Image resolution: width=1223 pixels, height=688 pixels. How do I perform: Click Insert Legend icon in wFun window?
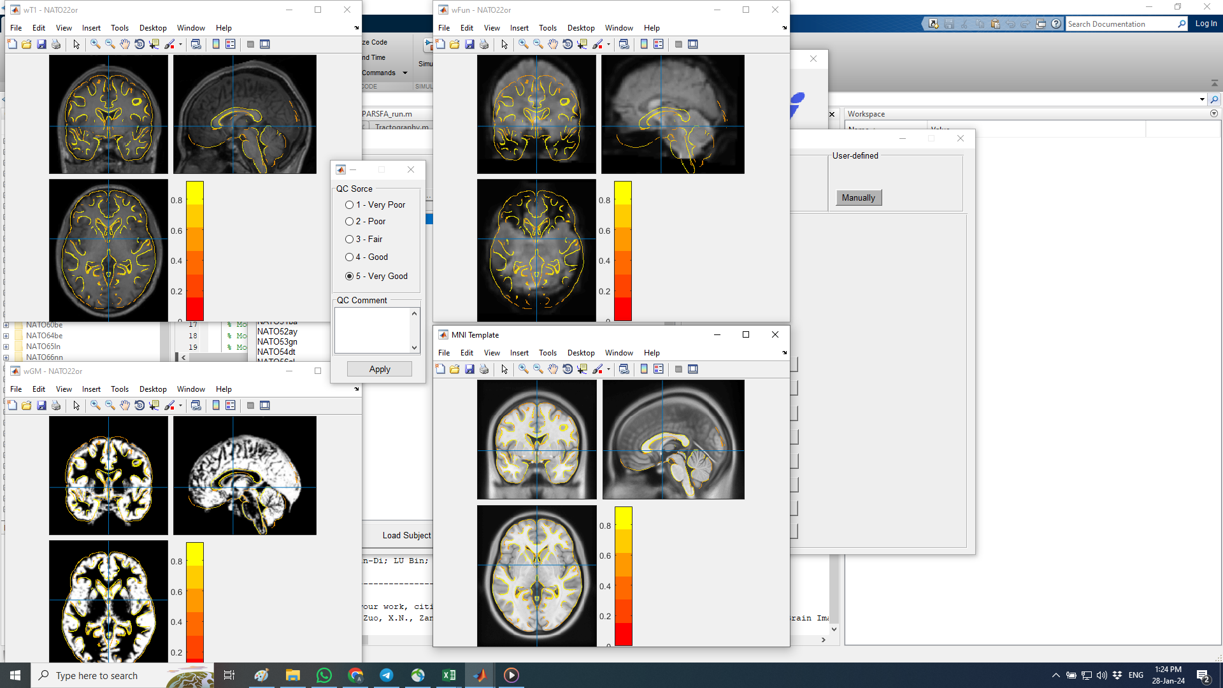pyautogui.click(x=659, y=44)
